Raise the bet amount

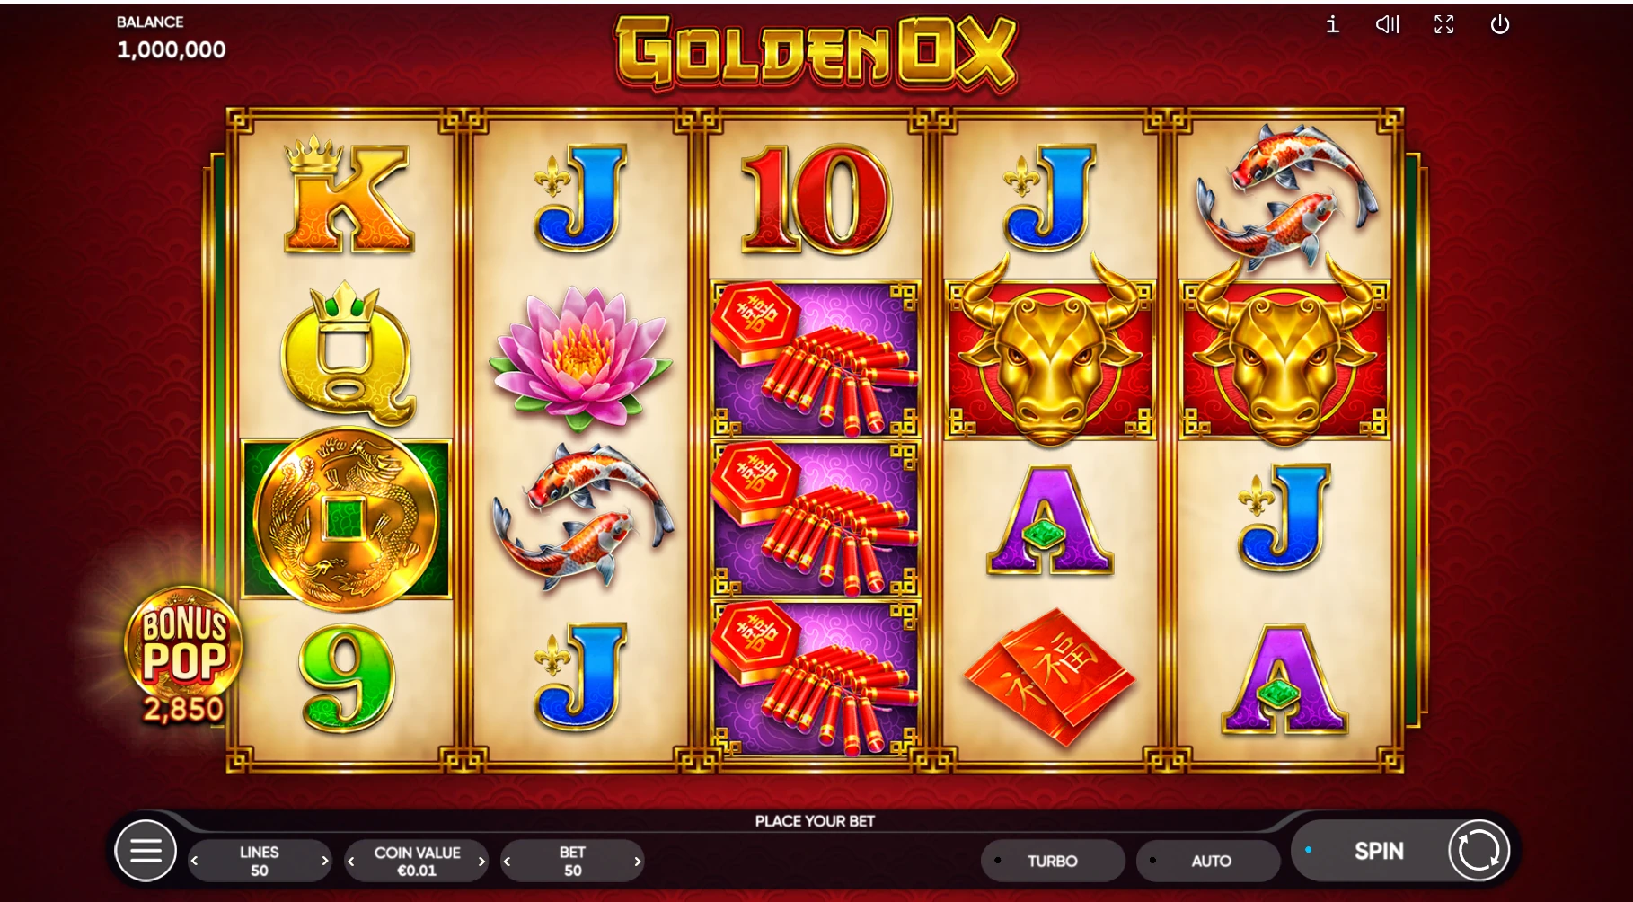tap(637, 861)
